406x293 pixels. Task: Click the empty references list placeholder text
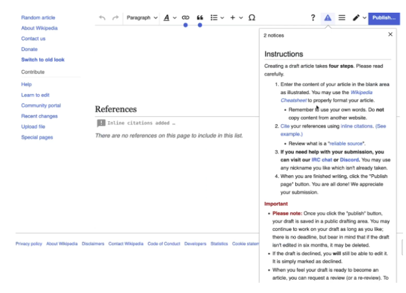[x=169, y=136]
